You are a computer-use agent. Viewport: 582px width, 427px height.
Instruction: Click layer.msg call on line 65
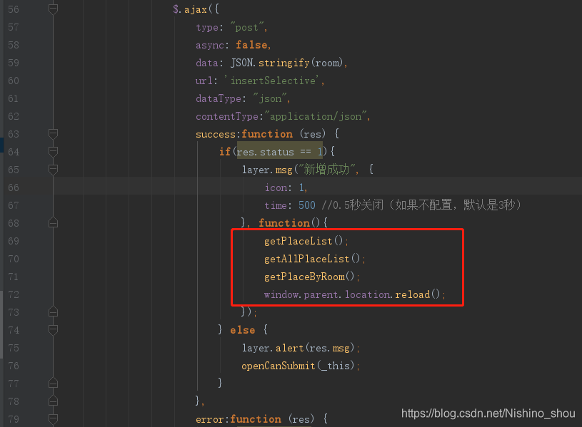tap(267, 170)
